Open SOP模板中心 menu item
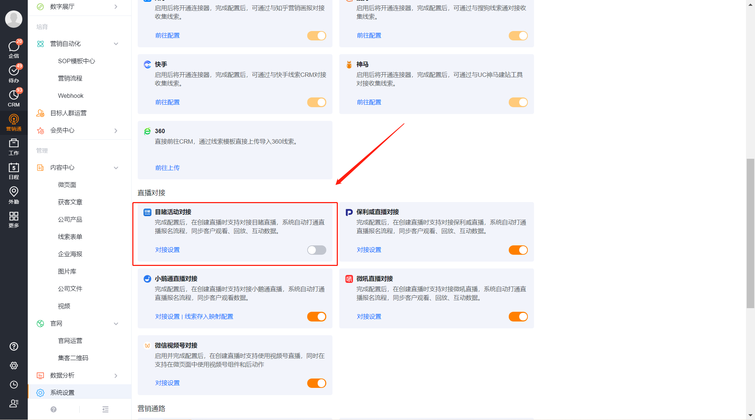This screenshot has width=755, height=420. pyautogui.click(x=76, y=61)
